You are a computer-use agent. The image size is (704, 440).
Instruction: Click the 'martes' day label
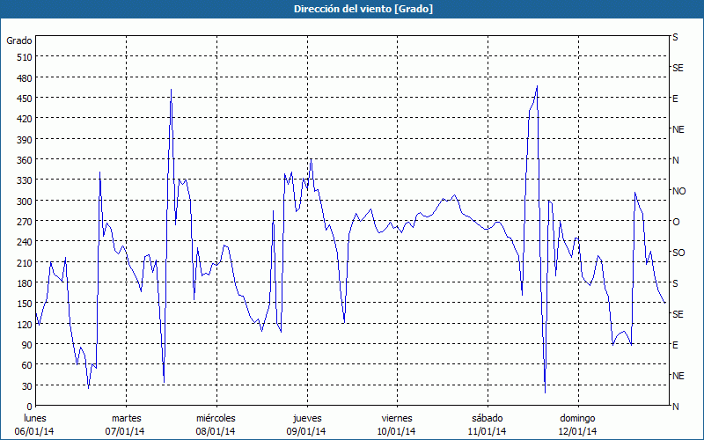(127, 418)
